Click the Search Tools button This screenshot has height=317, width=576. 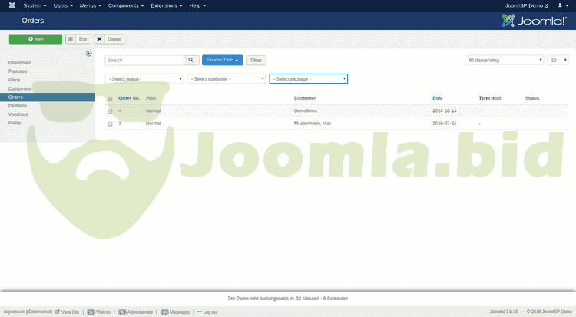(x=222, y=60)
